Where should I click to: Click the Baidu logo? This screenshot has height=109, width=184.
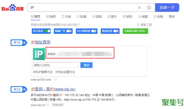pyautogui.click(x=13, y=8)
